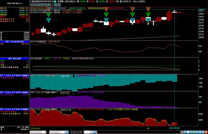Image resolution: width=208 pixels, height=134 pixels.
Task: Switch to the 30-minute timeframe
Action: (46, 5)
